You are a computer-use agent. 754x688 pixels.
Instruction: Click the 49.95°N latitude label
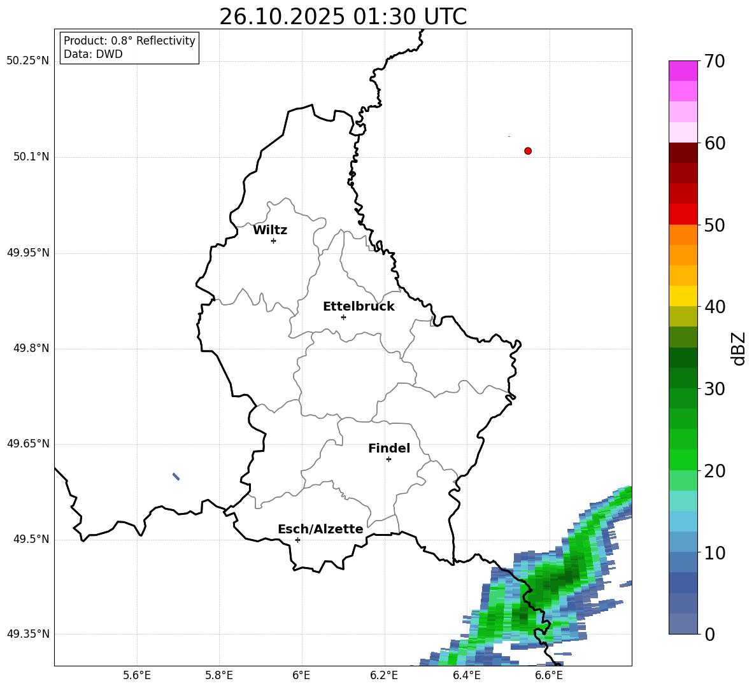click(28, 253)
